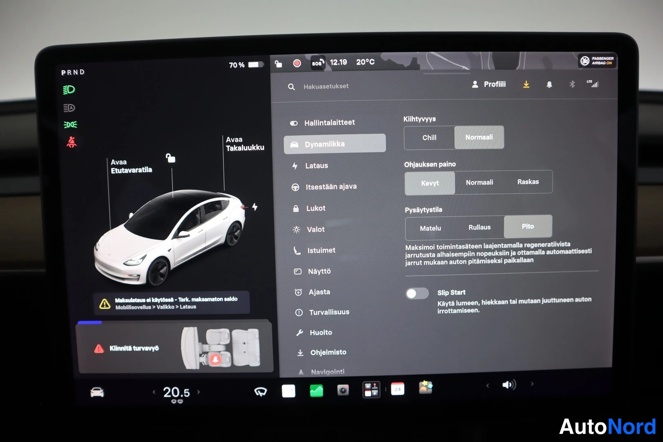Image resolution: width=663 pixels, height=442 pixels.
Task: Tap the charge port lightning icon
Action: point(255,207)
